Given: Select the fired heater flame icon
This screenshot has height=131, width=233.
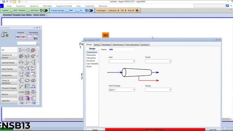Looking at the screenshot, I should click(27, 92).
